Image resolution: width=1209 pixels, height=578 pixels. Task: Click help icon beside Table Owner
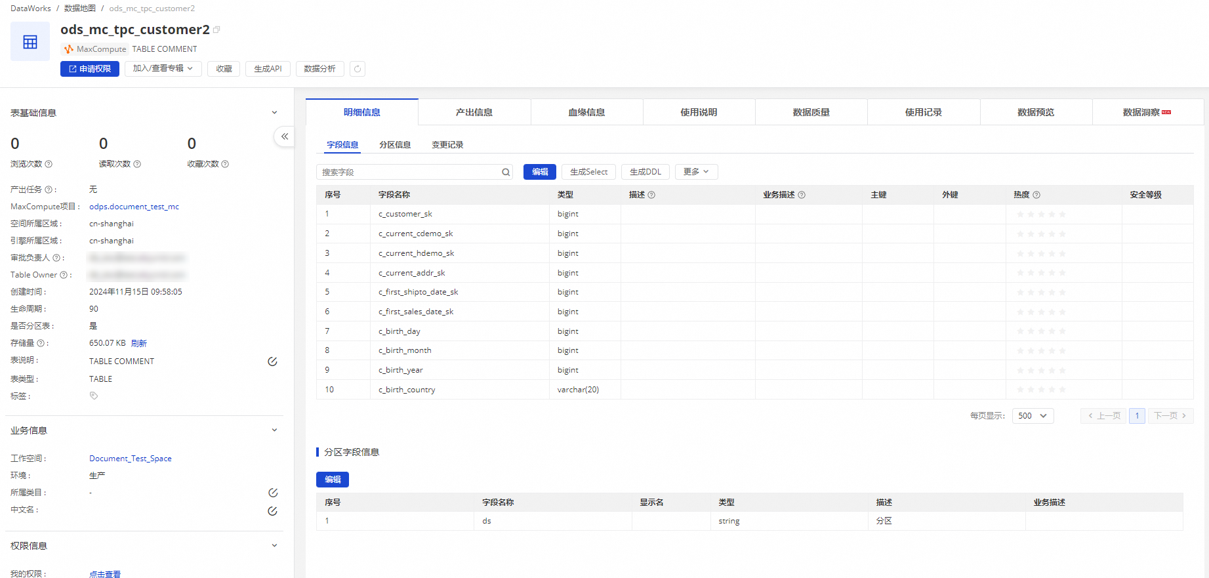[64, 275]
